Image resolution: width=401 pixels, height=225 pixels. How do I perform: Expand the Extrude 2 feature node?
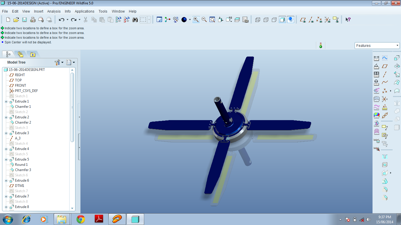[6, 117]
